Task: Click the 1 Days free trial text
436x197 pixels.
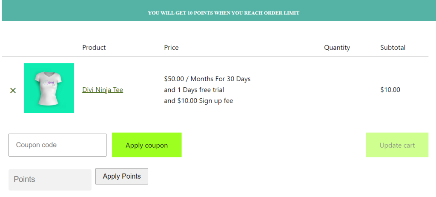Action: tap(200, 90)
